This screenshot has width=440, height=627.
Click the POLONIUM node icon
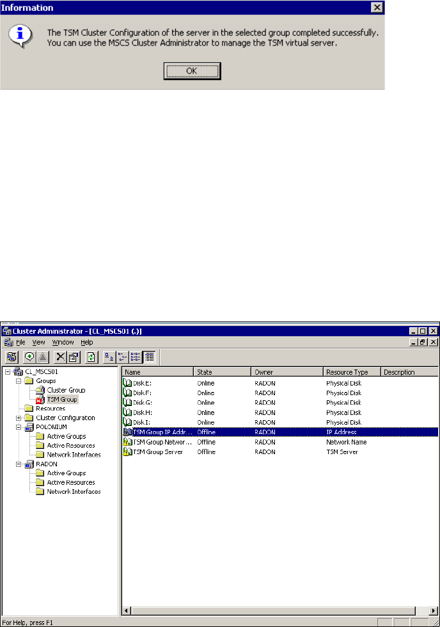(29, 427)
